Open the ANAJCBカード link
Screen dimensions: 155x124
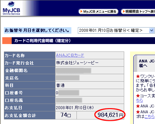click(70, 55)
